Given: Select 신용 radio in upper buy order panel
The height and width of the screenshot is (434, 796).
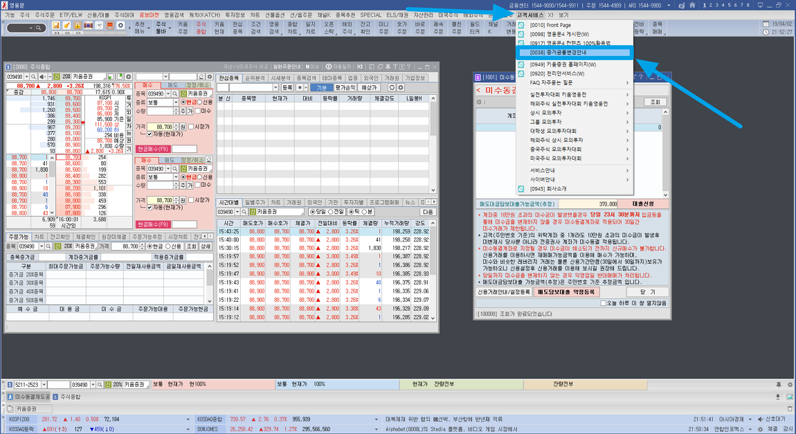Looking at the screenshot, I should [x=199, y=102].
